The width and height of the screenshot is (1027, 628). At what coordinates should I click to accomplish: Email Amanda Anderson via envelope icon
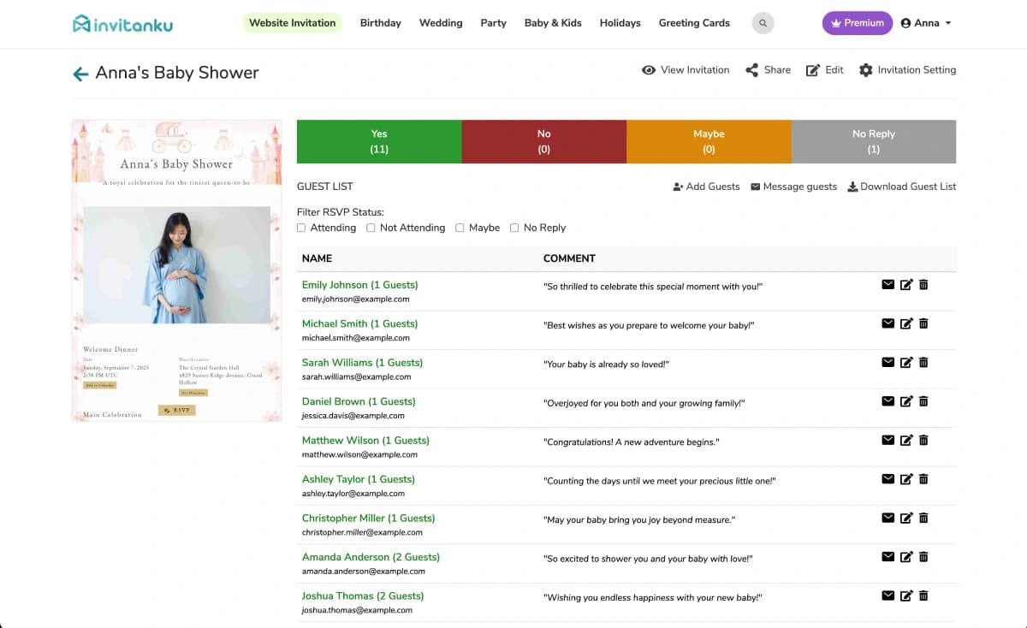point(887,557)
